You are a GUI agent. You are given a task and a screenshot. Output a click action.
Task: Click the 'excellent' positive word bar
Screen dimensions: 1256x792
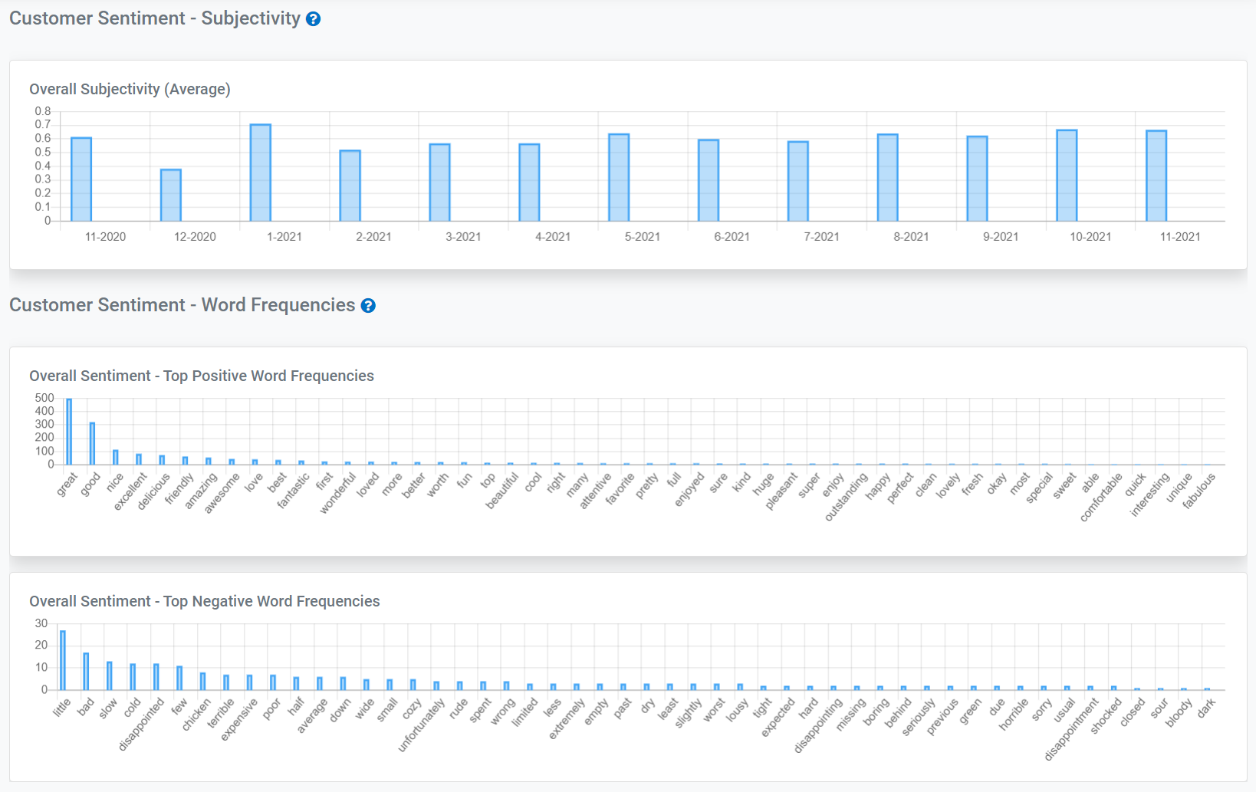click(x=139, y=459)
